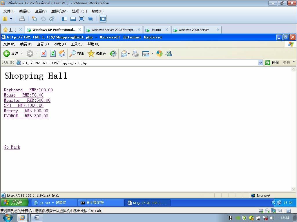Click the host volume speaker tray icon
297x222 pixels.
pos(272,218)
